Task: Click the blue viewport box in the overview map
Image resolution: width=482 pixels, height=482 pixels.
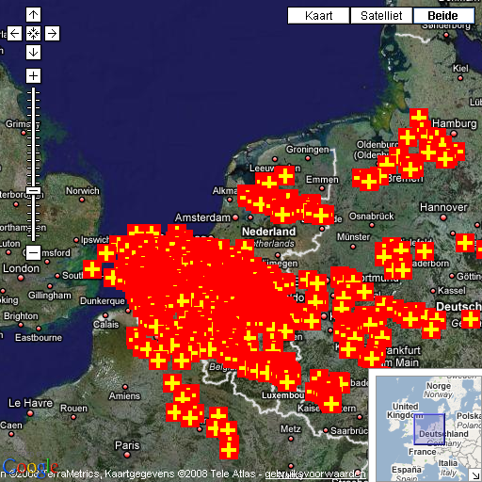Action: pos(429,429)
